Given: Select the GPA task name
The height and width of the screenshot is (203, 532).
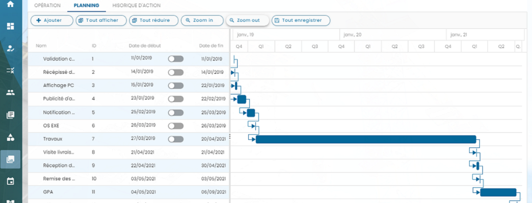Looking at the screenshot, I should pyautogui.click(x=48, y=192).
